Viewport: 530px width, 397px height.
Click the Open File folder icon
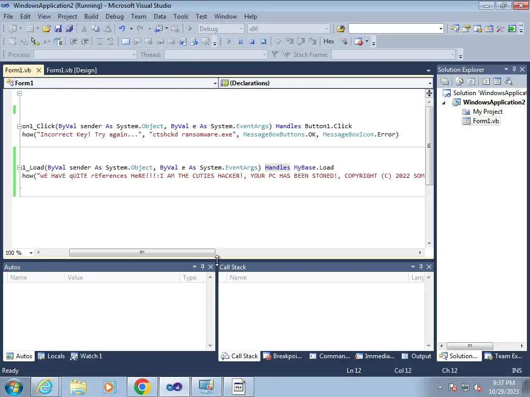point(46,29)
